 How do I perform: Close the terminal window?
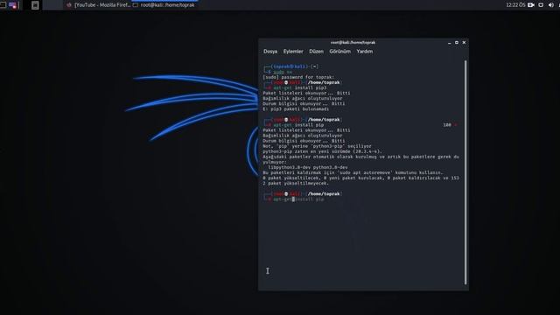[464, 43]
